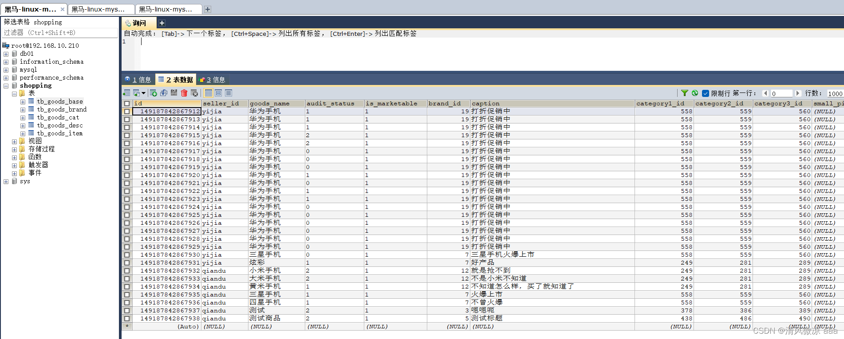Check the row checkbox for id 149187842867930
This screenshot has height=339, width=844.
[127, 255]
